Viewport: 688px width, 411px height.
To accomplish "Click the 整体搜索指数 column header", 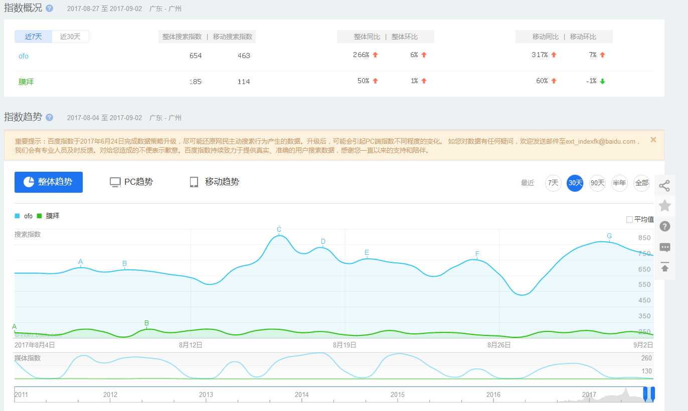I will click(182, 37).
